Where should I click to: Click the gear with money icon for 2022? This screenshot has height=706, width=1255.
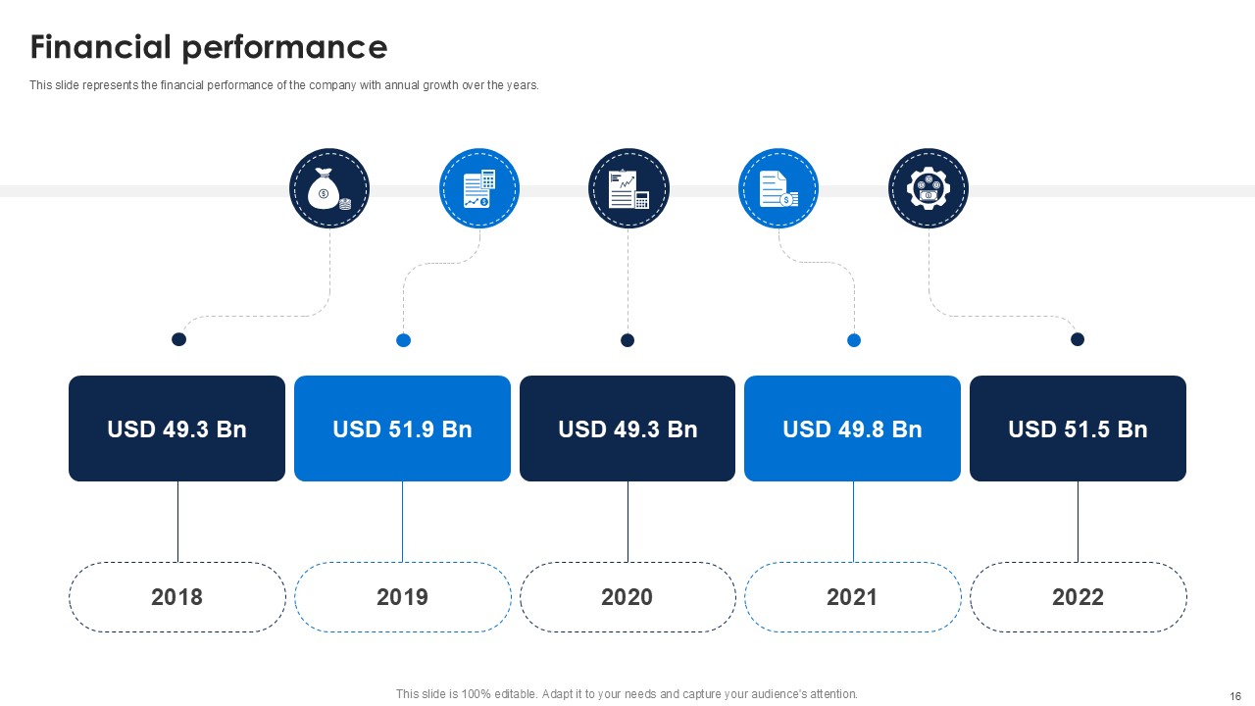click(x=929, y=188)
